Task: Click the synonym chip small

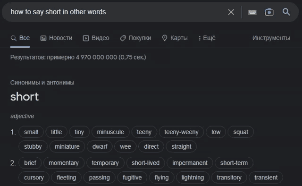Action: (31, 132)
